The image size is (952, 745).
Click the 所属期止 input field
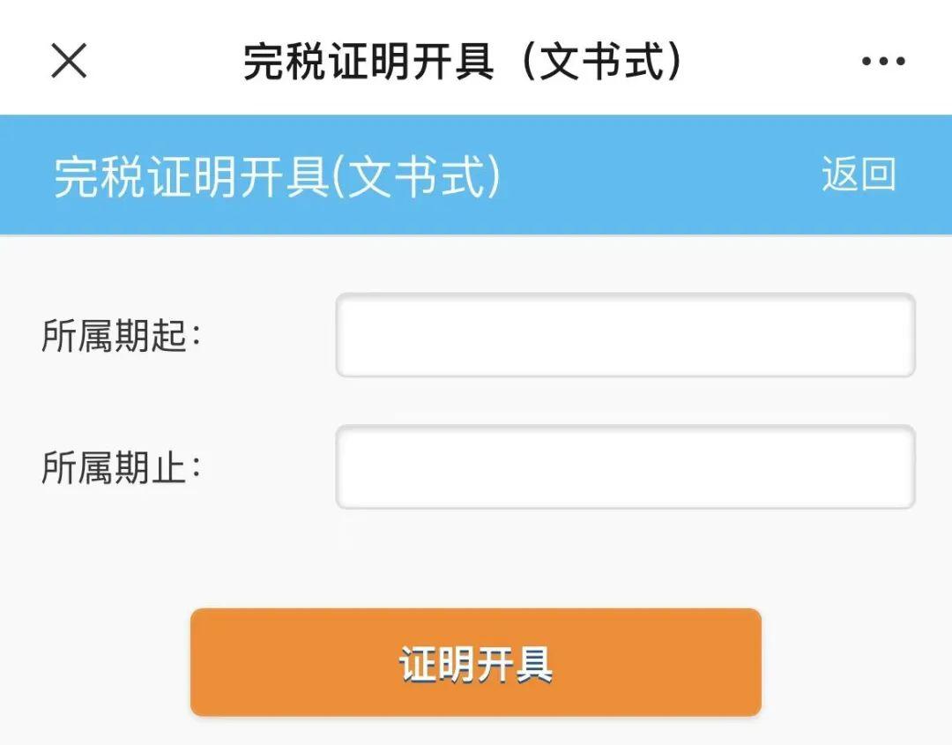tap(625, 467)
